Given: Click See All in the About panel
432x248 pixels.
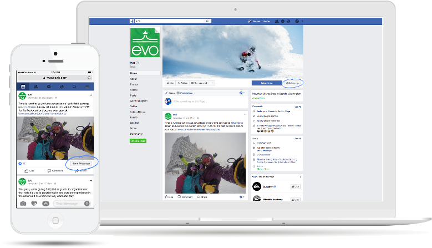Looking at the screenshot, I should point(298,139).
